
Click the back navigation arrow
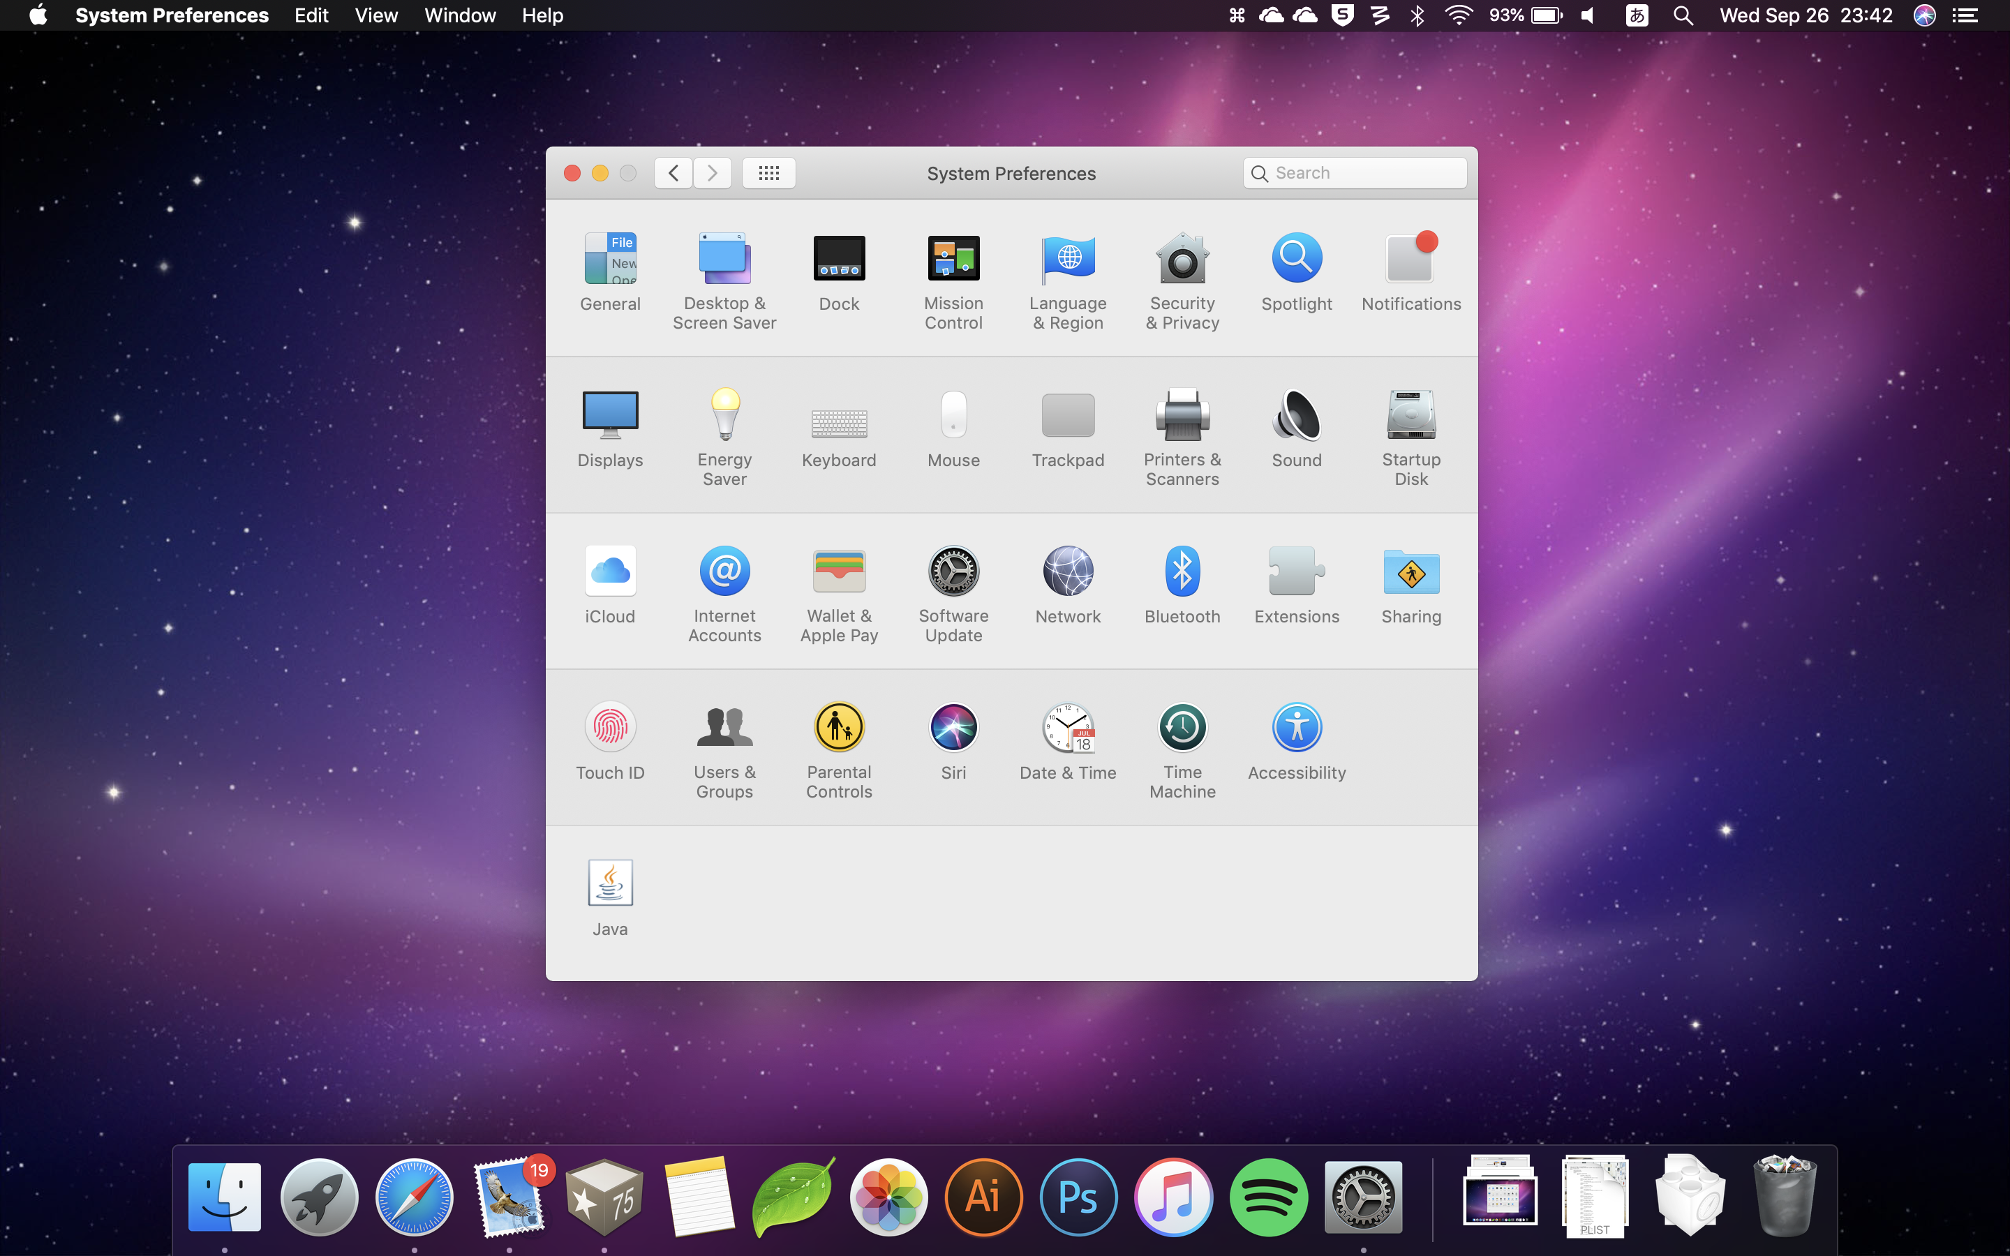click(x=673, y=173)
